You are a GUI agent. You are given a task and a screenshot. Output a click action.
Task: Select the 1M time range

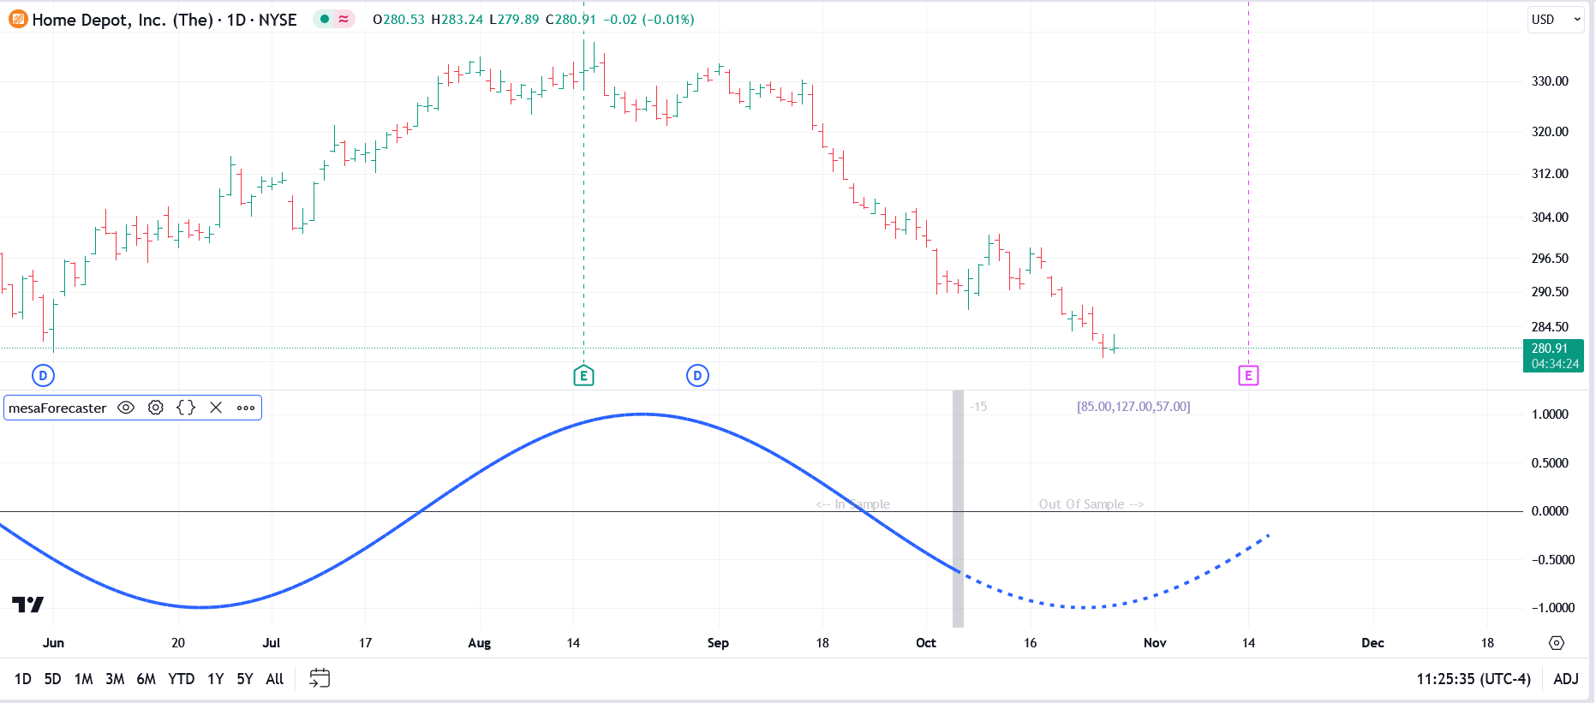pyautogui.click(x=83, y=679)
